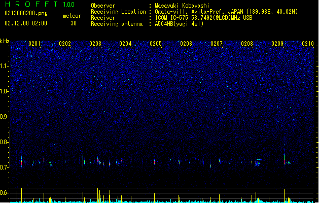The image size is (319, 203).
Task: Click time marker 0208 on spectrogram
Action: [x=247, y=44]
